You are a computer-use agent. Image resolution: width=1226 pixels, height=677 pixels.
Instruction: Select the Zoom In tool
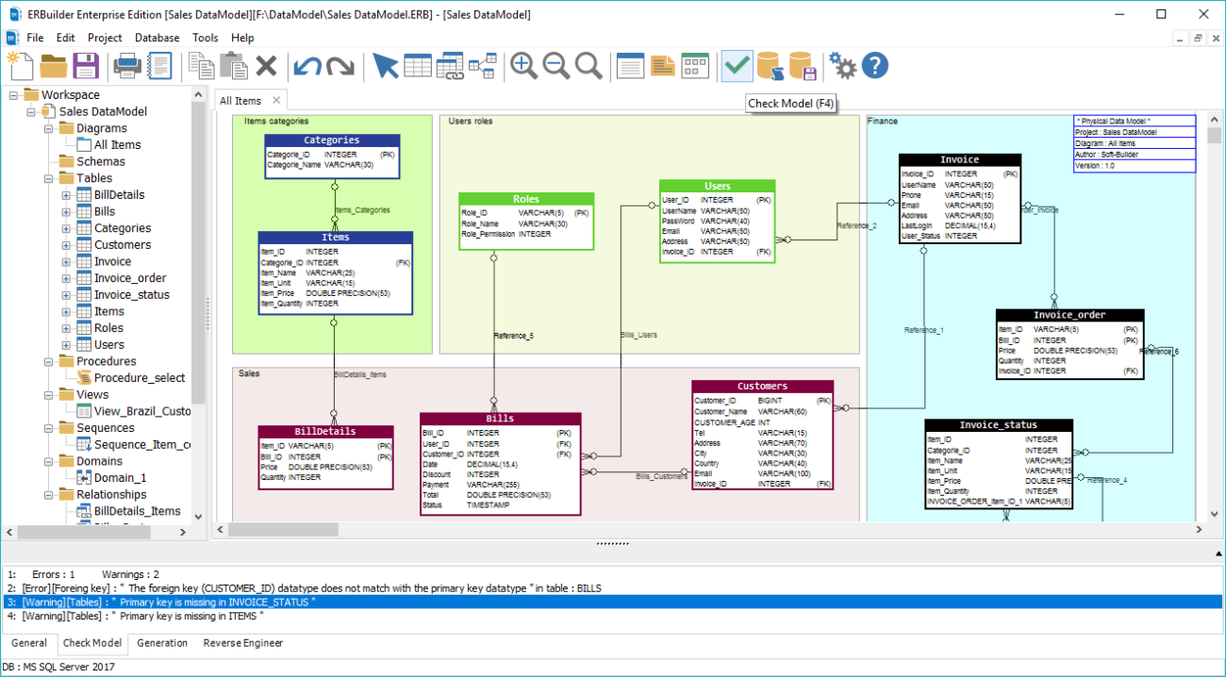click(524, 66)
